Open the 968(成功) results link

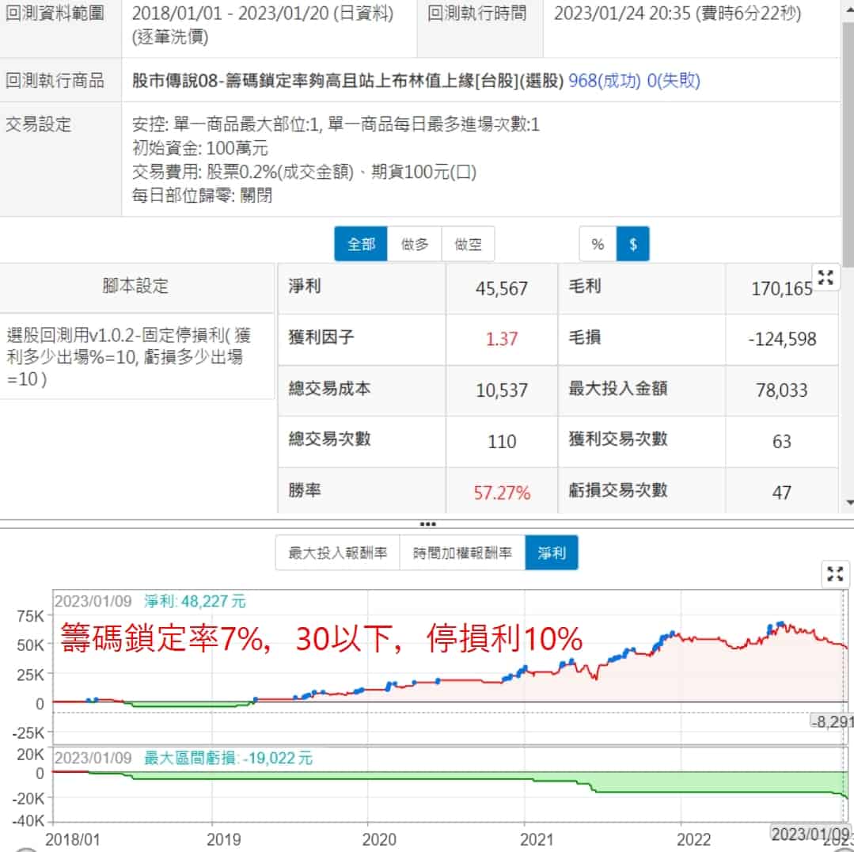click(604, 81)
